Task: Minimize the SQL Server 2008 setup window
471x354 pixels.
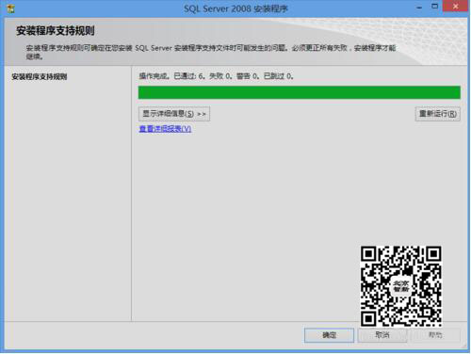Action: [419, 8]
